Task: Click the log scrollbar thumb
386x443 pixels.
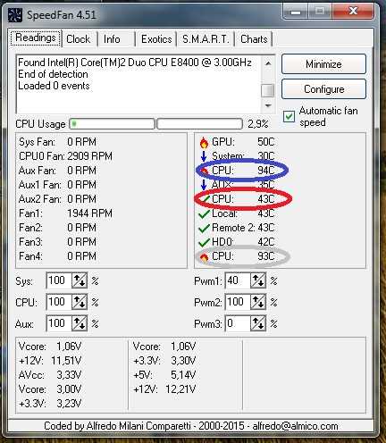Action: click(268, 90)
